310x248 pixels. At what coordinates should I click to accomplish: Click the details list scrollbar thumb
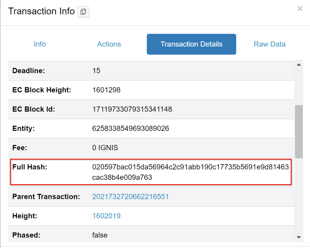(299, 132)
